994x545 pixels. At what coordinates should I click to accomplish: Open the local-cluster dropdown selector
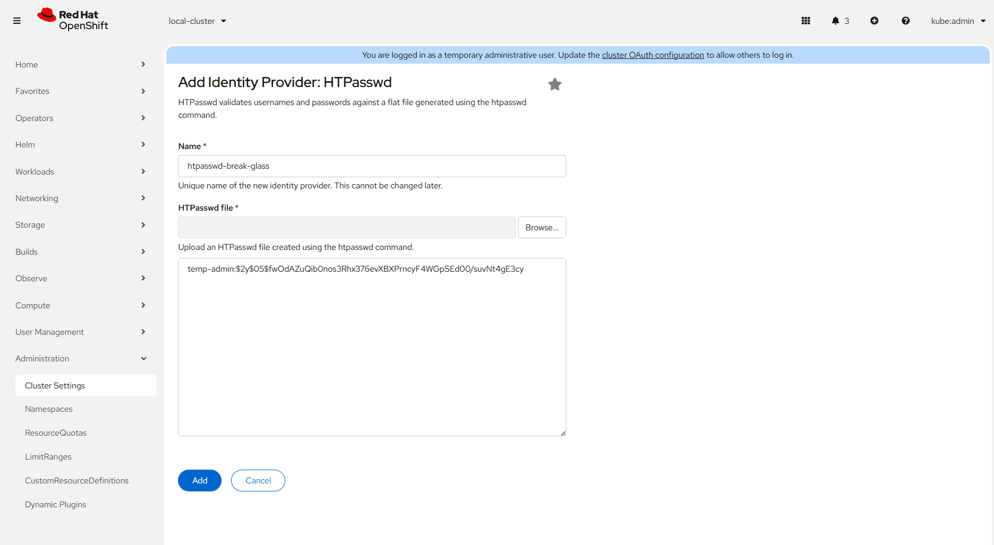tap(197, 21)
